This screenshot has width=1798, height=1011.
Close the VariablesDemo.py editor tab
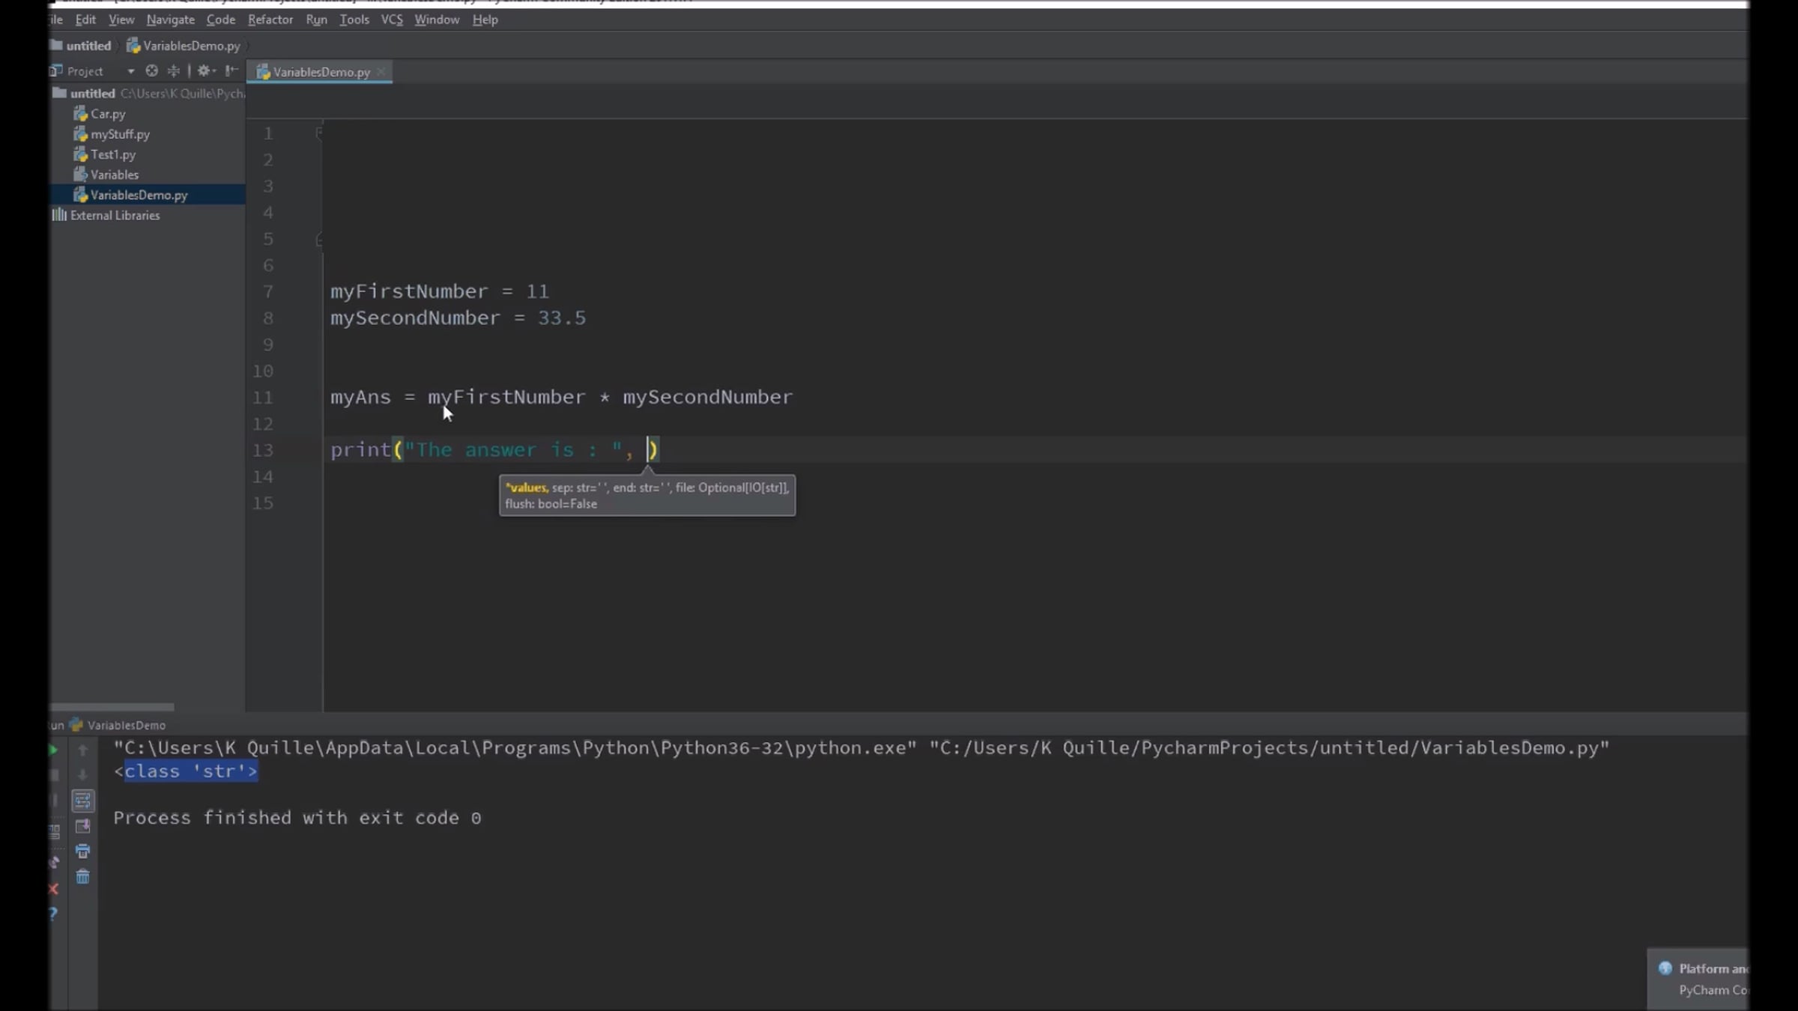(381, 72)
